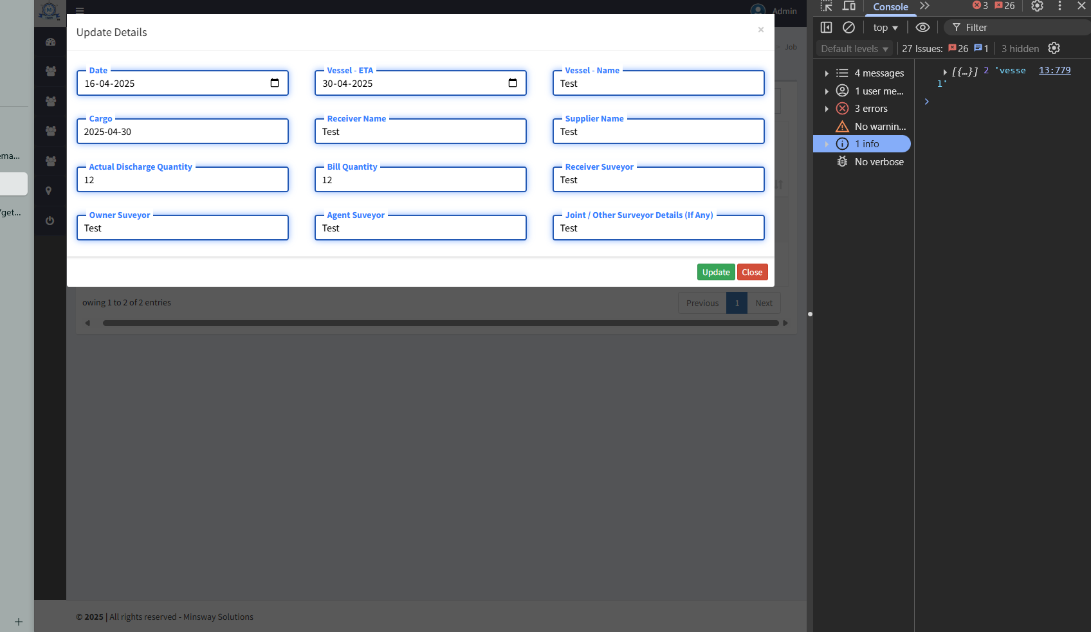Screen dimensions: 1091x632
Task: Open calendar picker in Vessel - ETA field
Action: pyautogui.click(x=513, y=83)
